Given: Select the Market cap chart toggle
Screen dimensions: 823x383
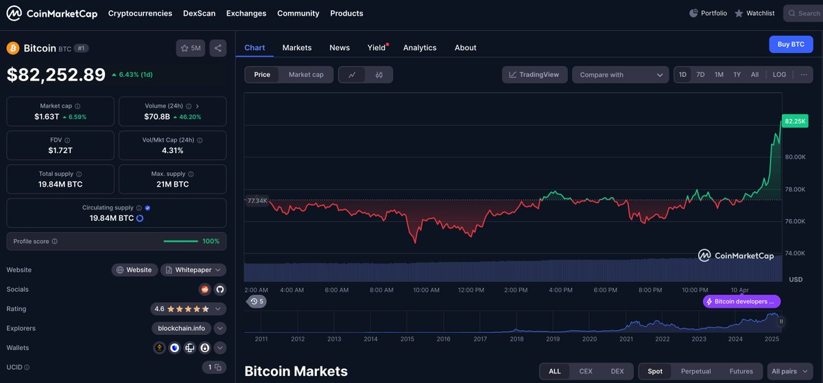Looking at the screenshot, I should (x=306, y=75).
